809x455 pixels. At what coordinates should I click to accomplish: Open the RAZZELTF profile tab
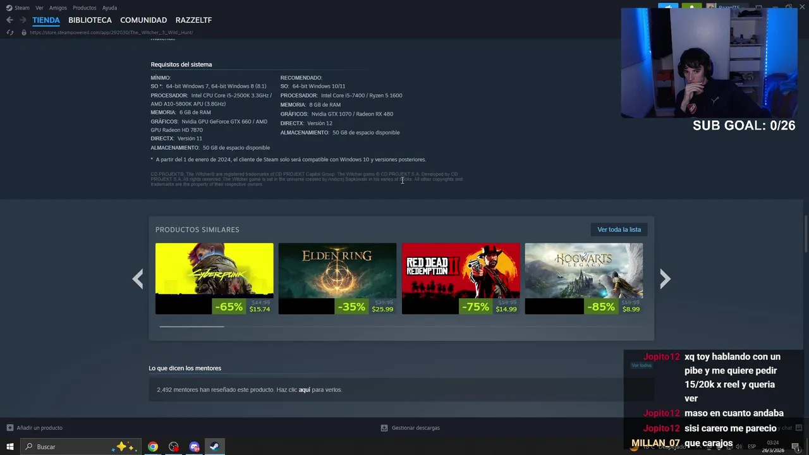click(x=193, y=20)
